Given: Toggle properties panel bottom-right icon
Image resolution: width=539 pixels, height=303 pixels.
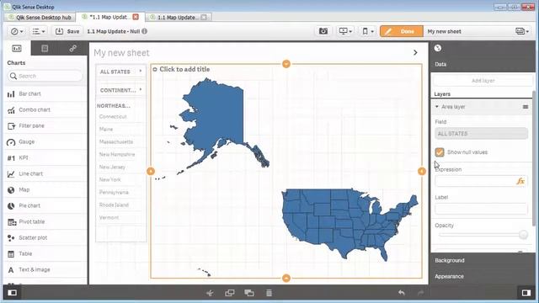Looking at the screenshot, I should click(526, 293).
